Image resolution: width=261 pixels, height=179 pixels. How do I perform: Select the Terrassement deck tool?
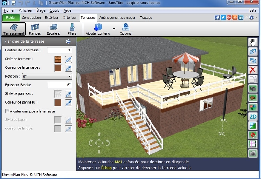point(14,29)
